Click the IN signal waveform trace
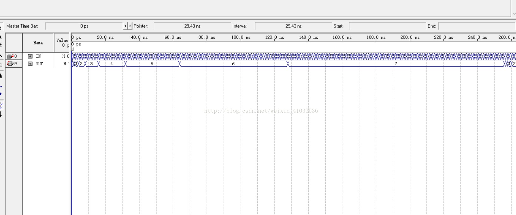 tap(293, 56)
